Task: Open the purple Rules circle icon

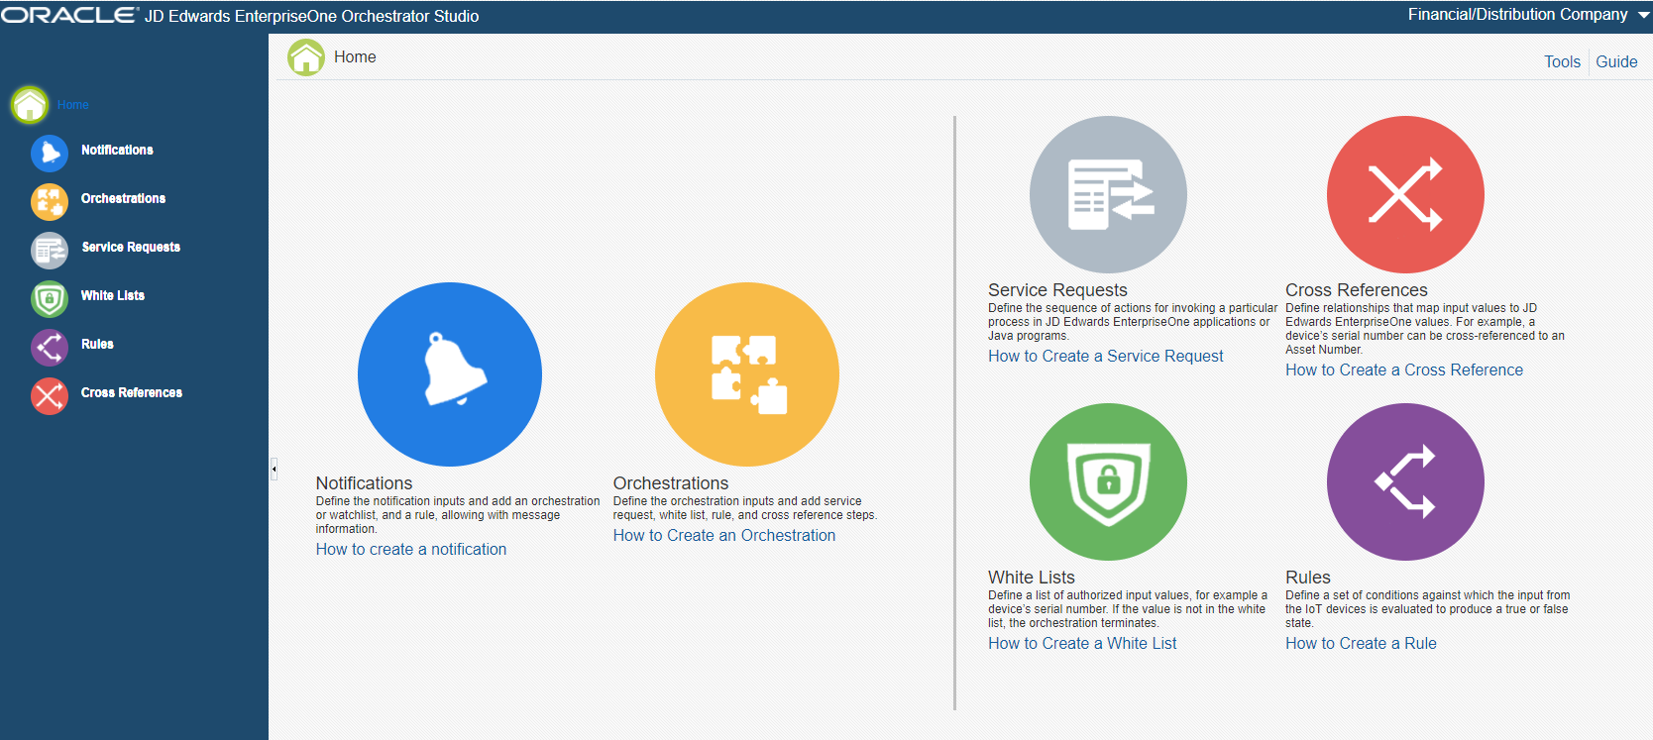Action: pos(1404,481)
